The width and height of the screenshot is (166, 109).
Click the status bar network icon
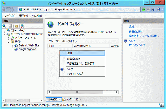(160, 105)
